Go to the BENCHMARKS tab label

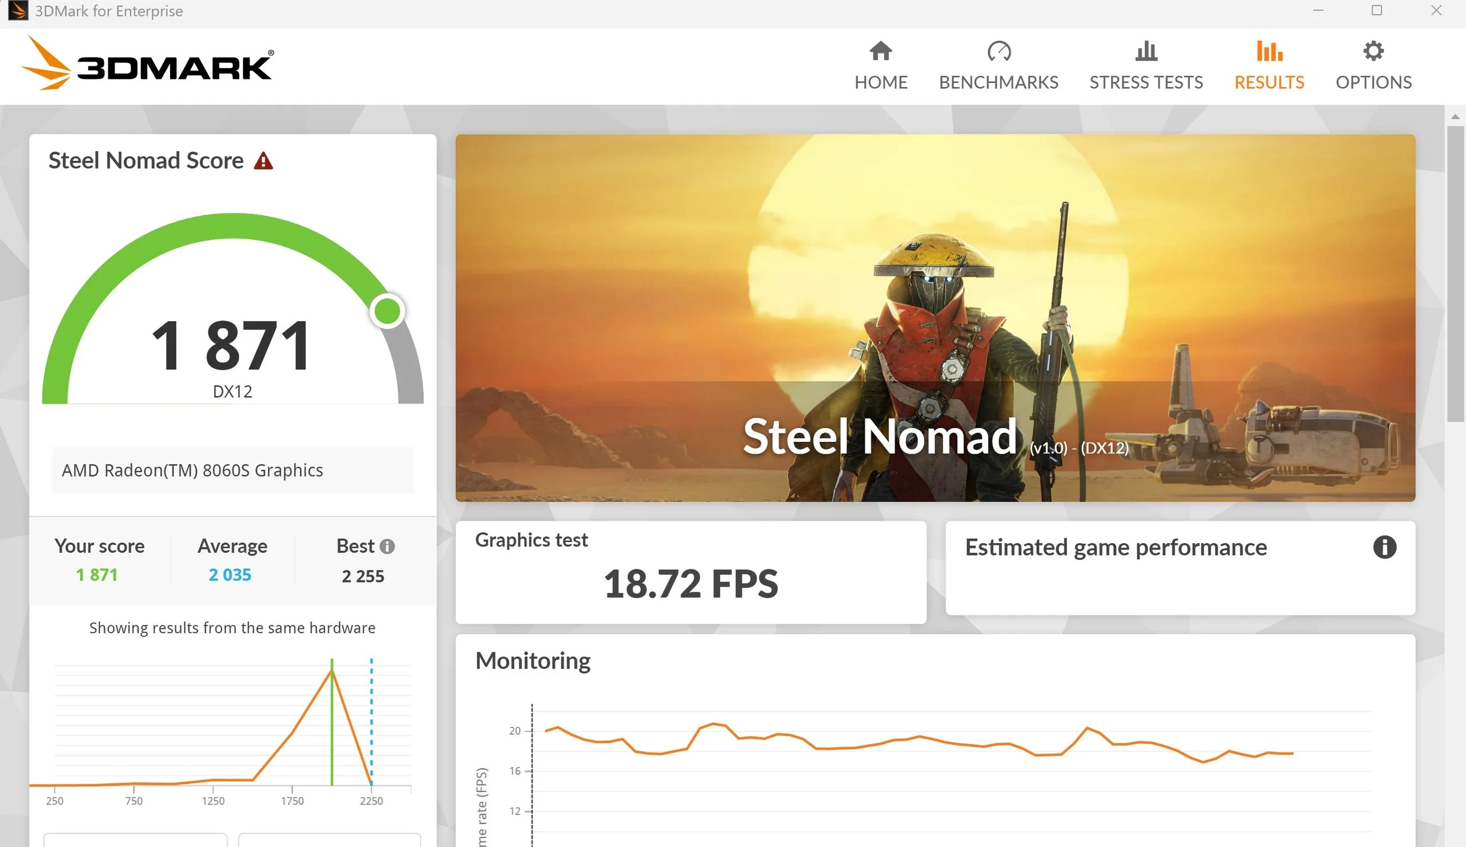(998, 82)
